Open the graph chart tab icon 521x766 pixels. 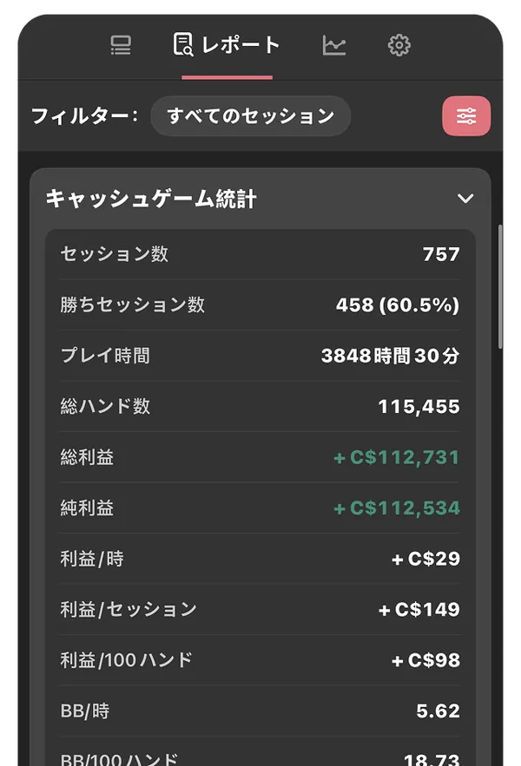[x=334, y=45]
